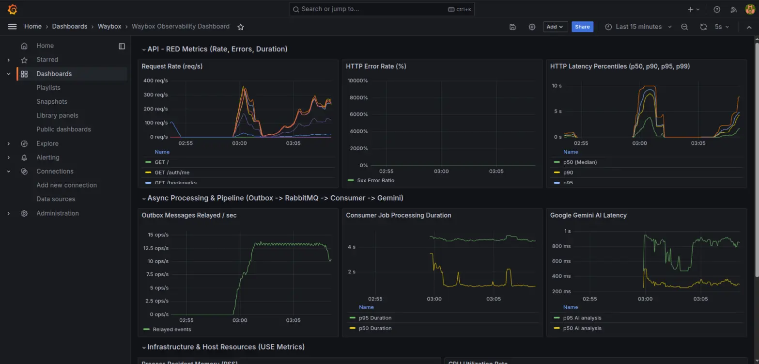Open the Add dropdown
759x364 pixels.
pyautogui.click(x=555, y=27)
